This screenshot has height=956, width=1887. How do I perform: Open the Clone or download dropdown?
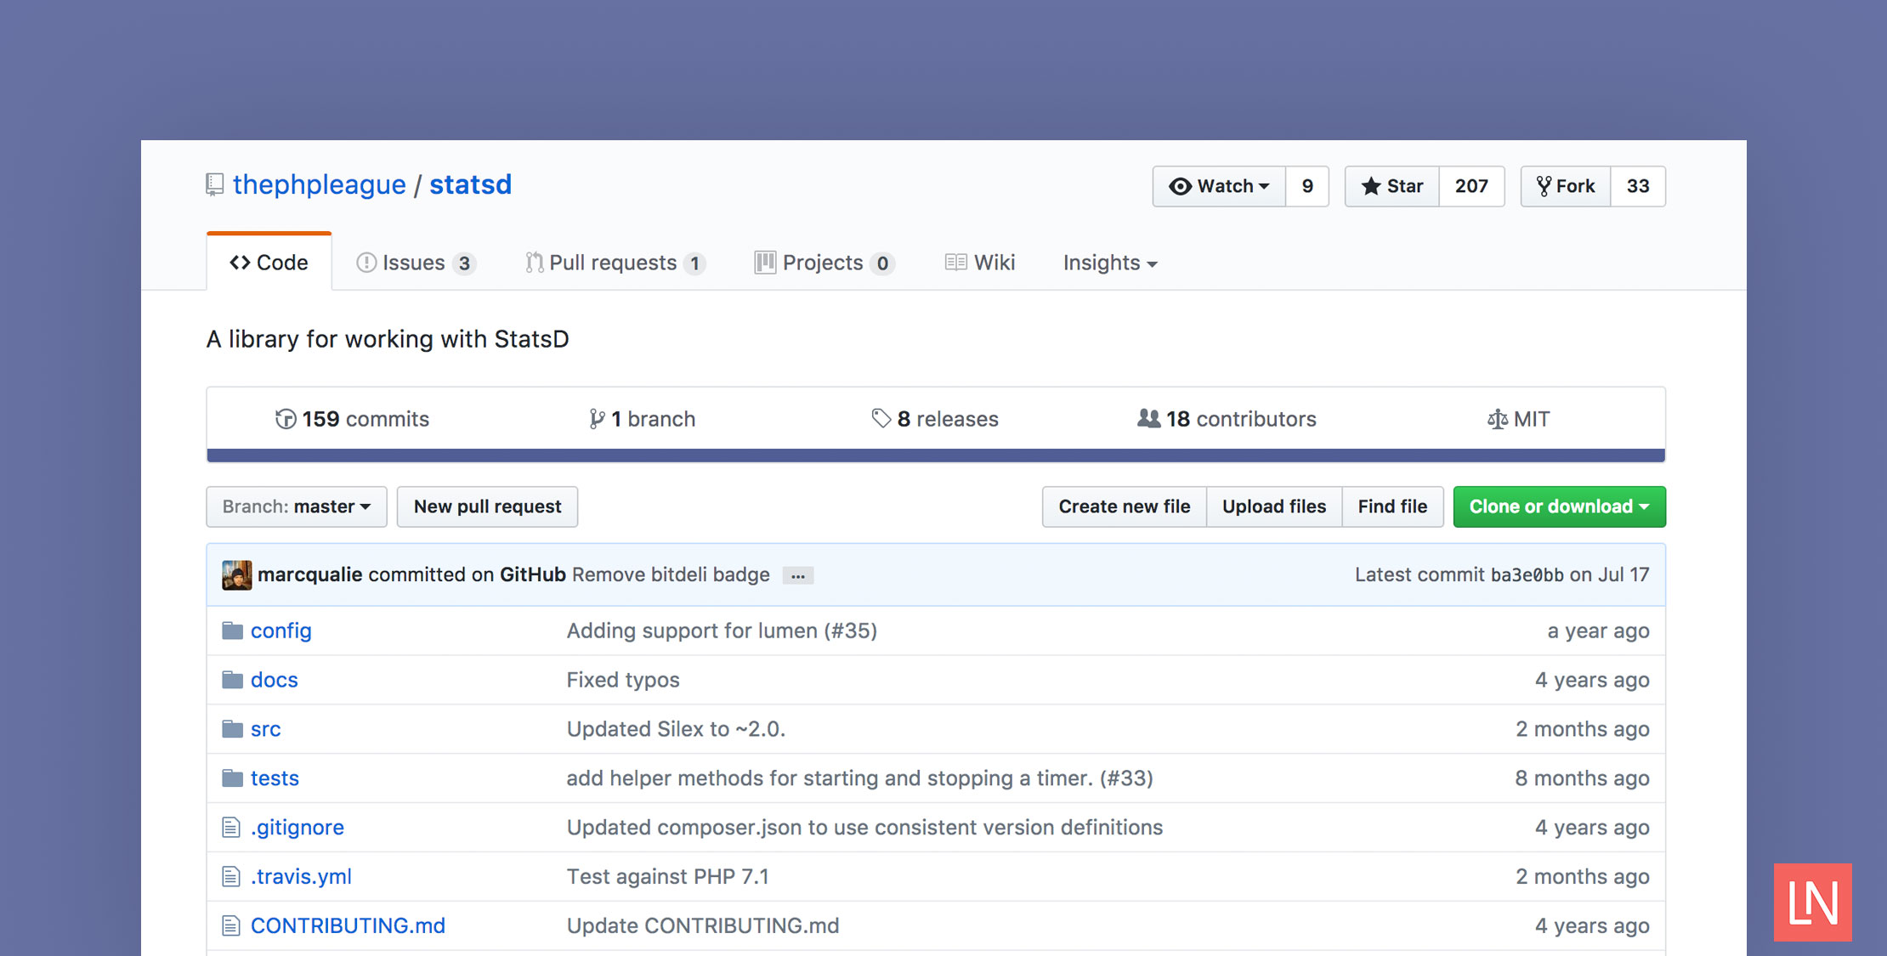[x=1559, y=506]
